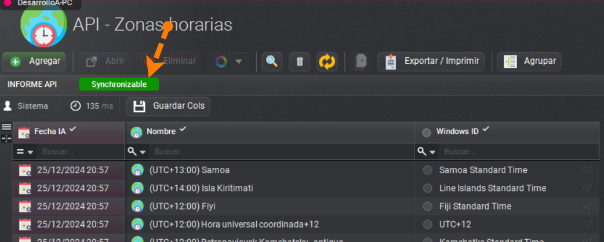
Task: Click the 135 ms timing indicator
Action: pos(92,106)
